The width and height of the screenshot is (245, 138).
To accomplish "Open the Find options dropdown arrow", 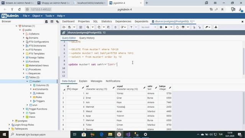I will [x=93, y=27].
